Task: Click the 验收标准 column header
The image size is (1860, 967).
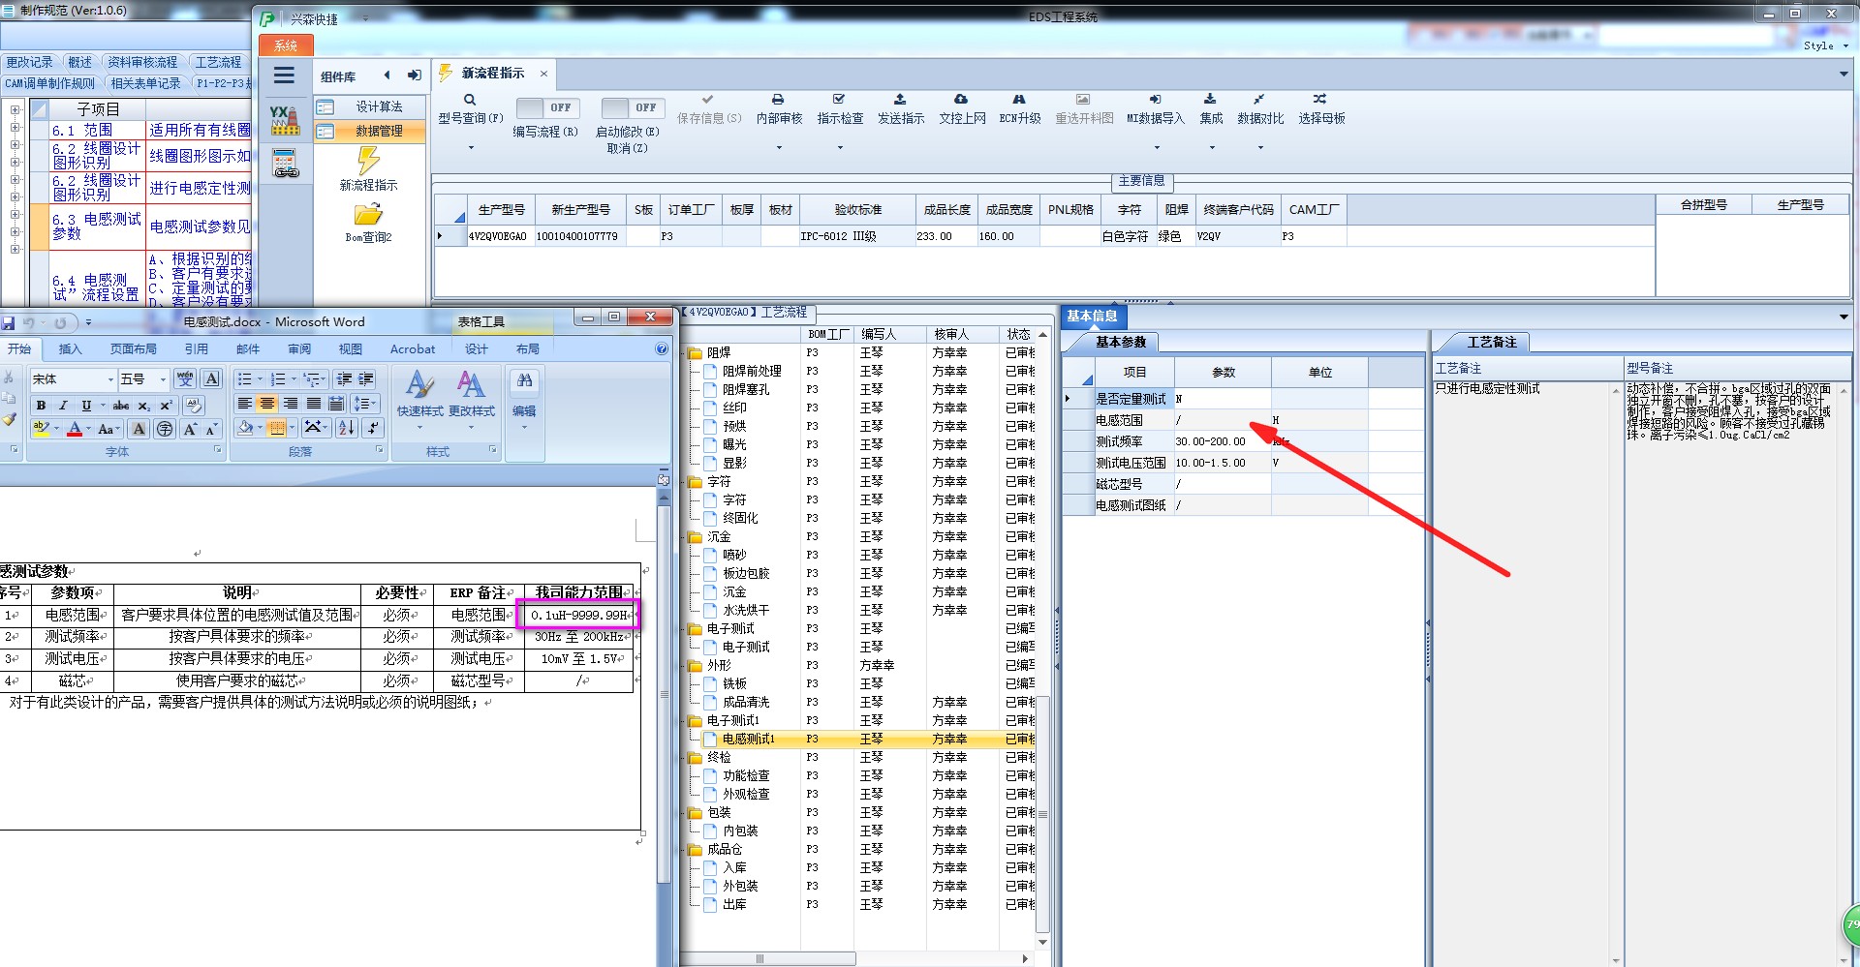Action: point(858,209)
